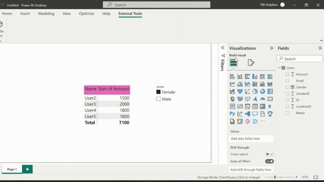Collapse the Visualizations pane
Screen dimensions: 324x182
(271, 48)
